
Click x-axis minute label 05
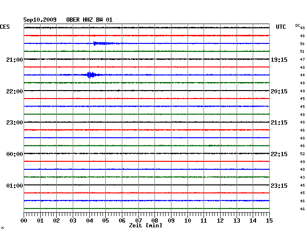point(105,221)
